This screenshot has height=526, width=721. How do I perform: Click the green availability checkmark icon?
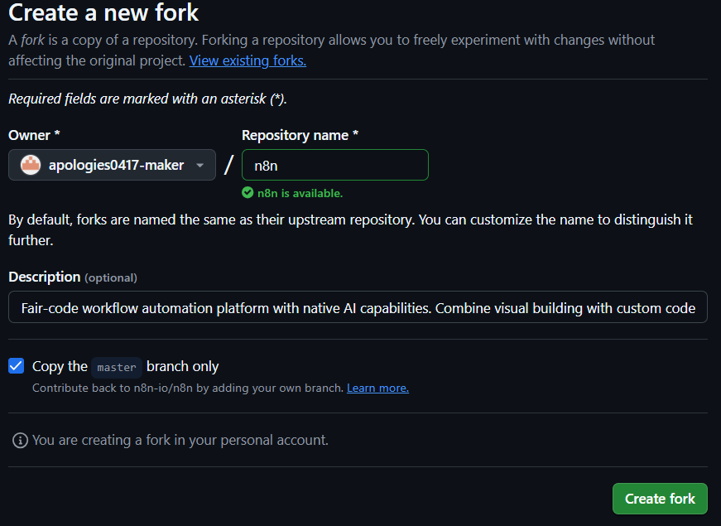[248, 193]
